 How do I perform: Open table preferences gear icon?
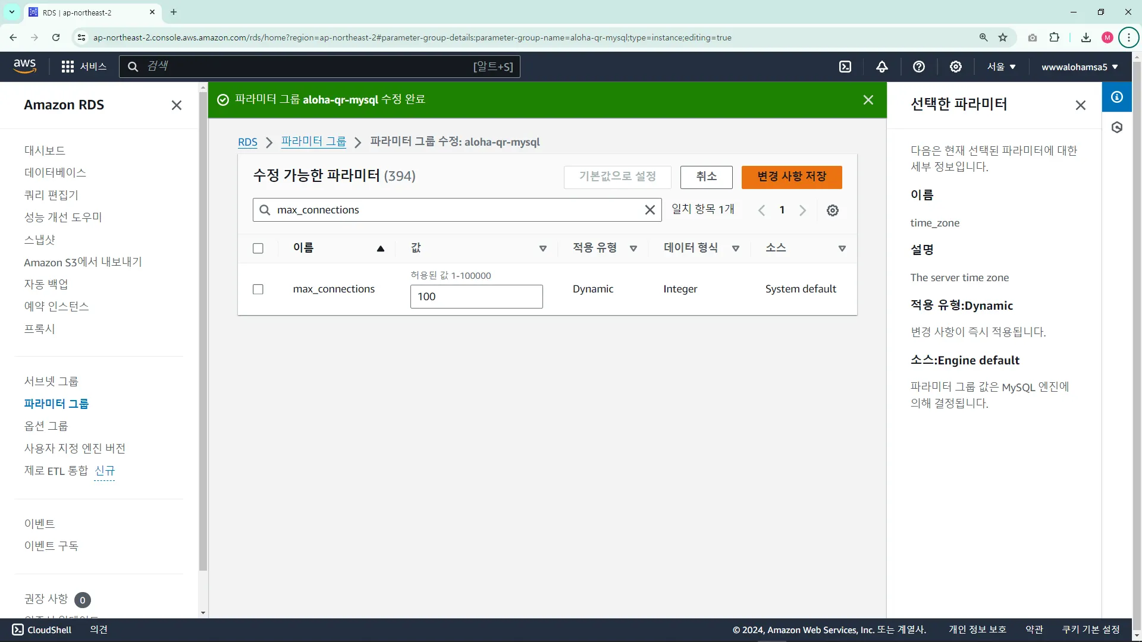click(833, 210)
